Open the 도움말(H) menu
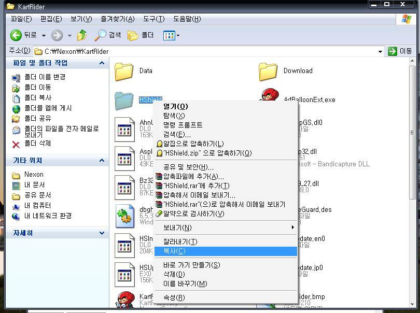The image size is (420, 313). 187,19
